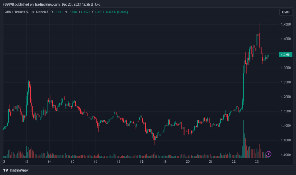
Task: Click the 13 date label on time axis
Action: tap(26, 162)
